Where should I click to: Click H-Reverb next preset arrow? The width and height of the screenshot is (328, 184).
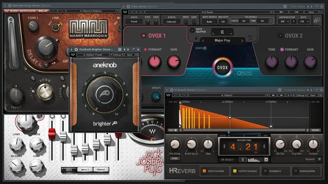coord(281,95)
